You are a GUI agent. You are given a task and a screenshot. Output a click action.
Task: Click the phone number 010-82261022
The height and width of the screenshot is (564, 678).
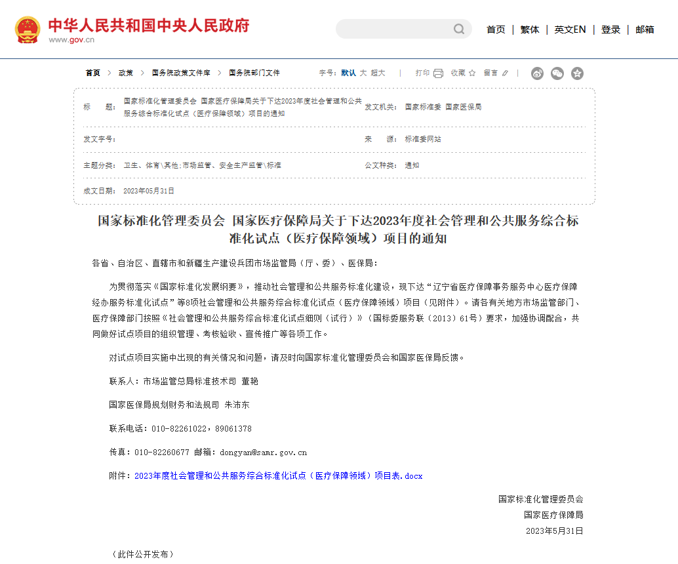(x=179, y=429)
